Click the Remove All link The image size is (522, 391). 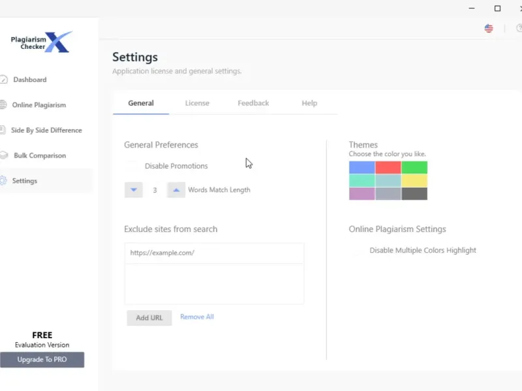point(197,317)
